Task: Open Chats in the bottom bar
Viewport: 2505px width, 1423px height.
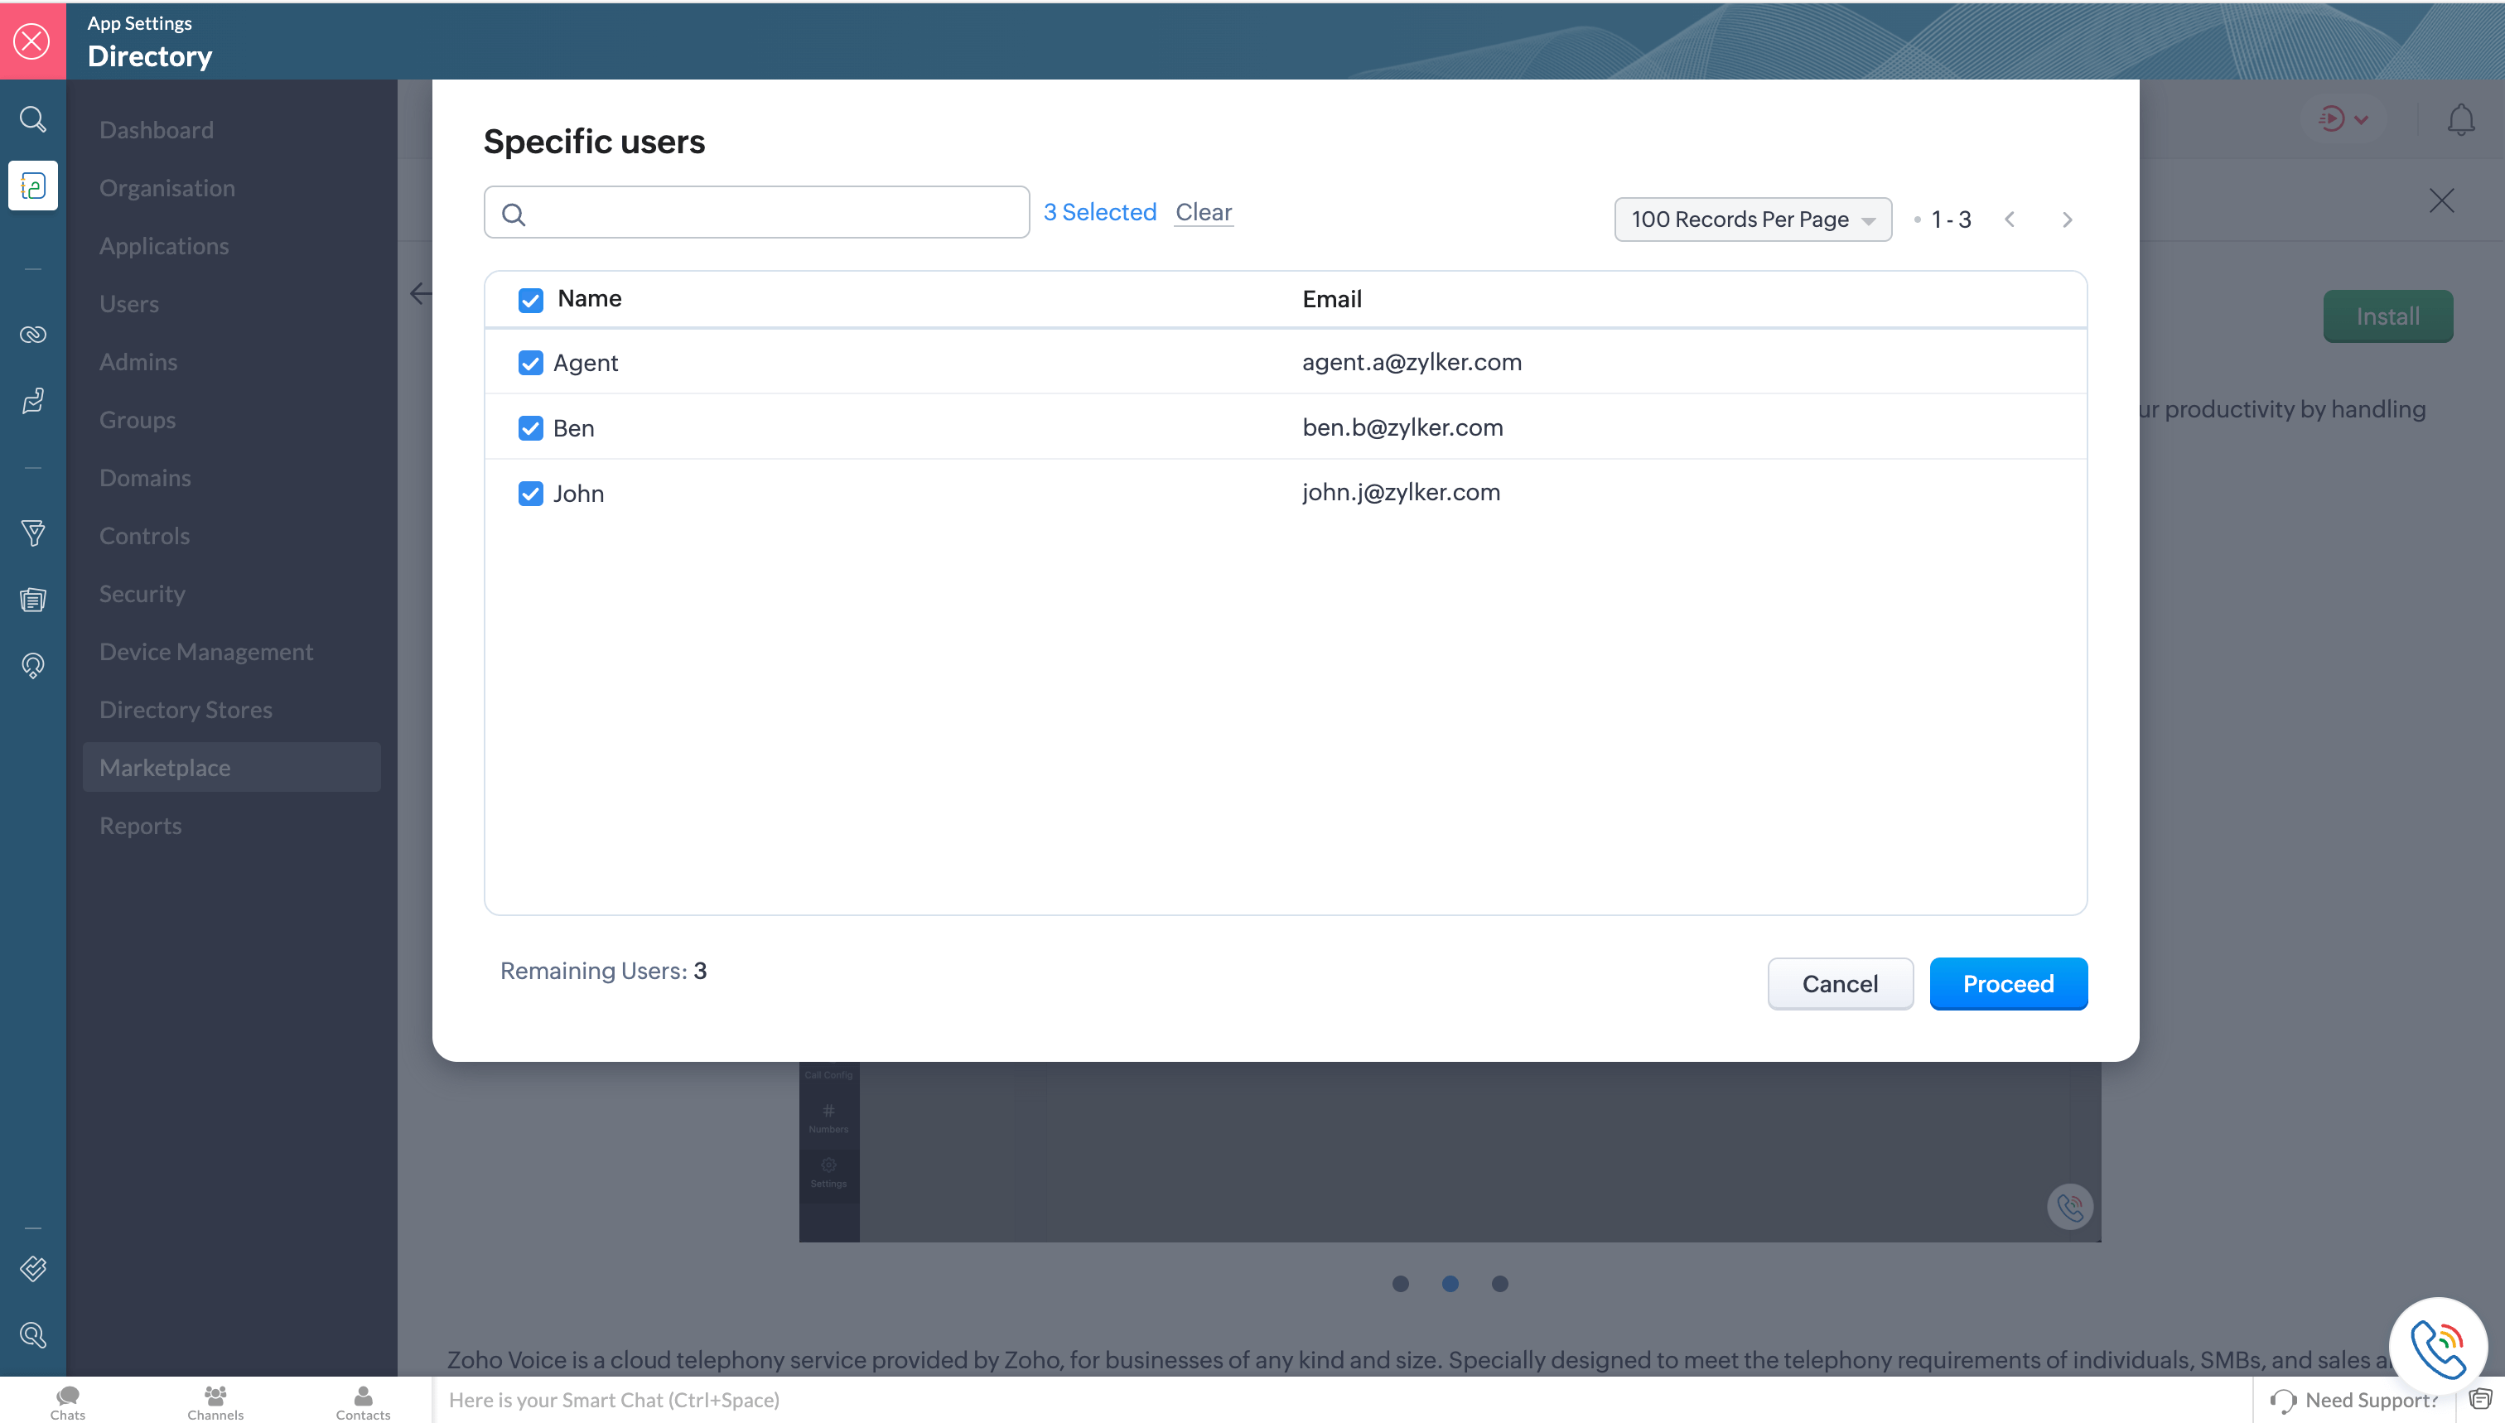Action: point(67,1401)
